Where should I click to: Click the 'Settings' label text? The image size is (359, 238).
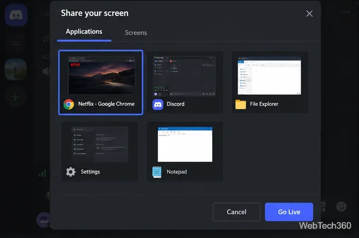tap(90, 171)
